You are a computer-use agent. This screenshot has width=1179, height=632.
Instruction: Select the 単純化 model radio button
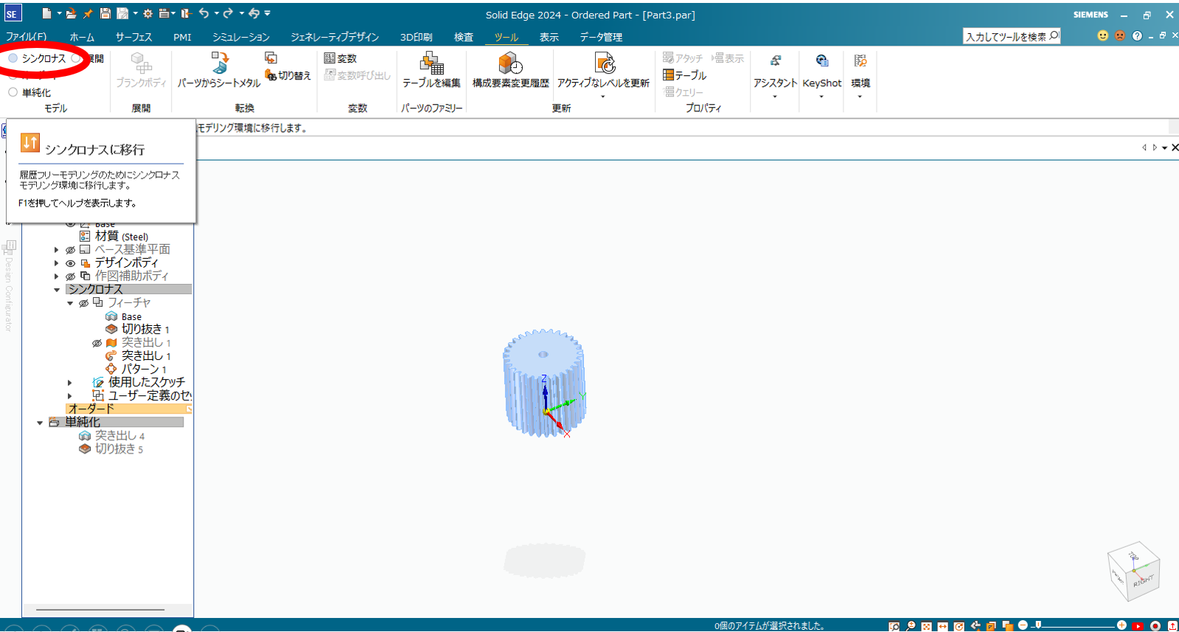[x=13, y=92]
